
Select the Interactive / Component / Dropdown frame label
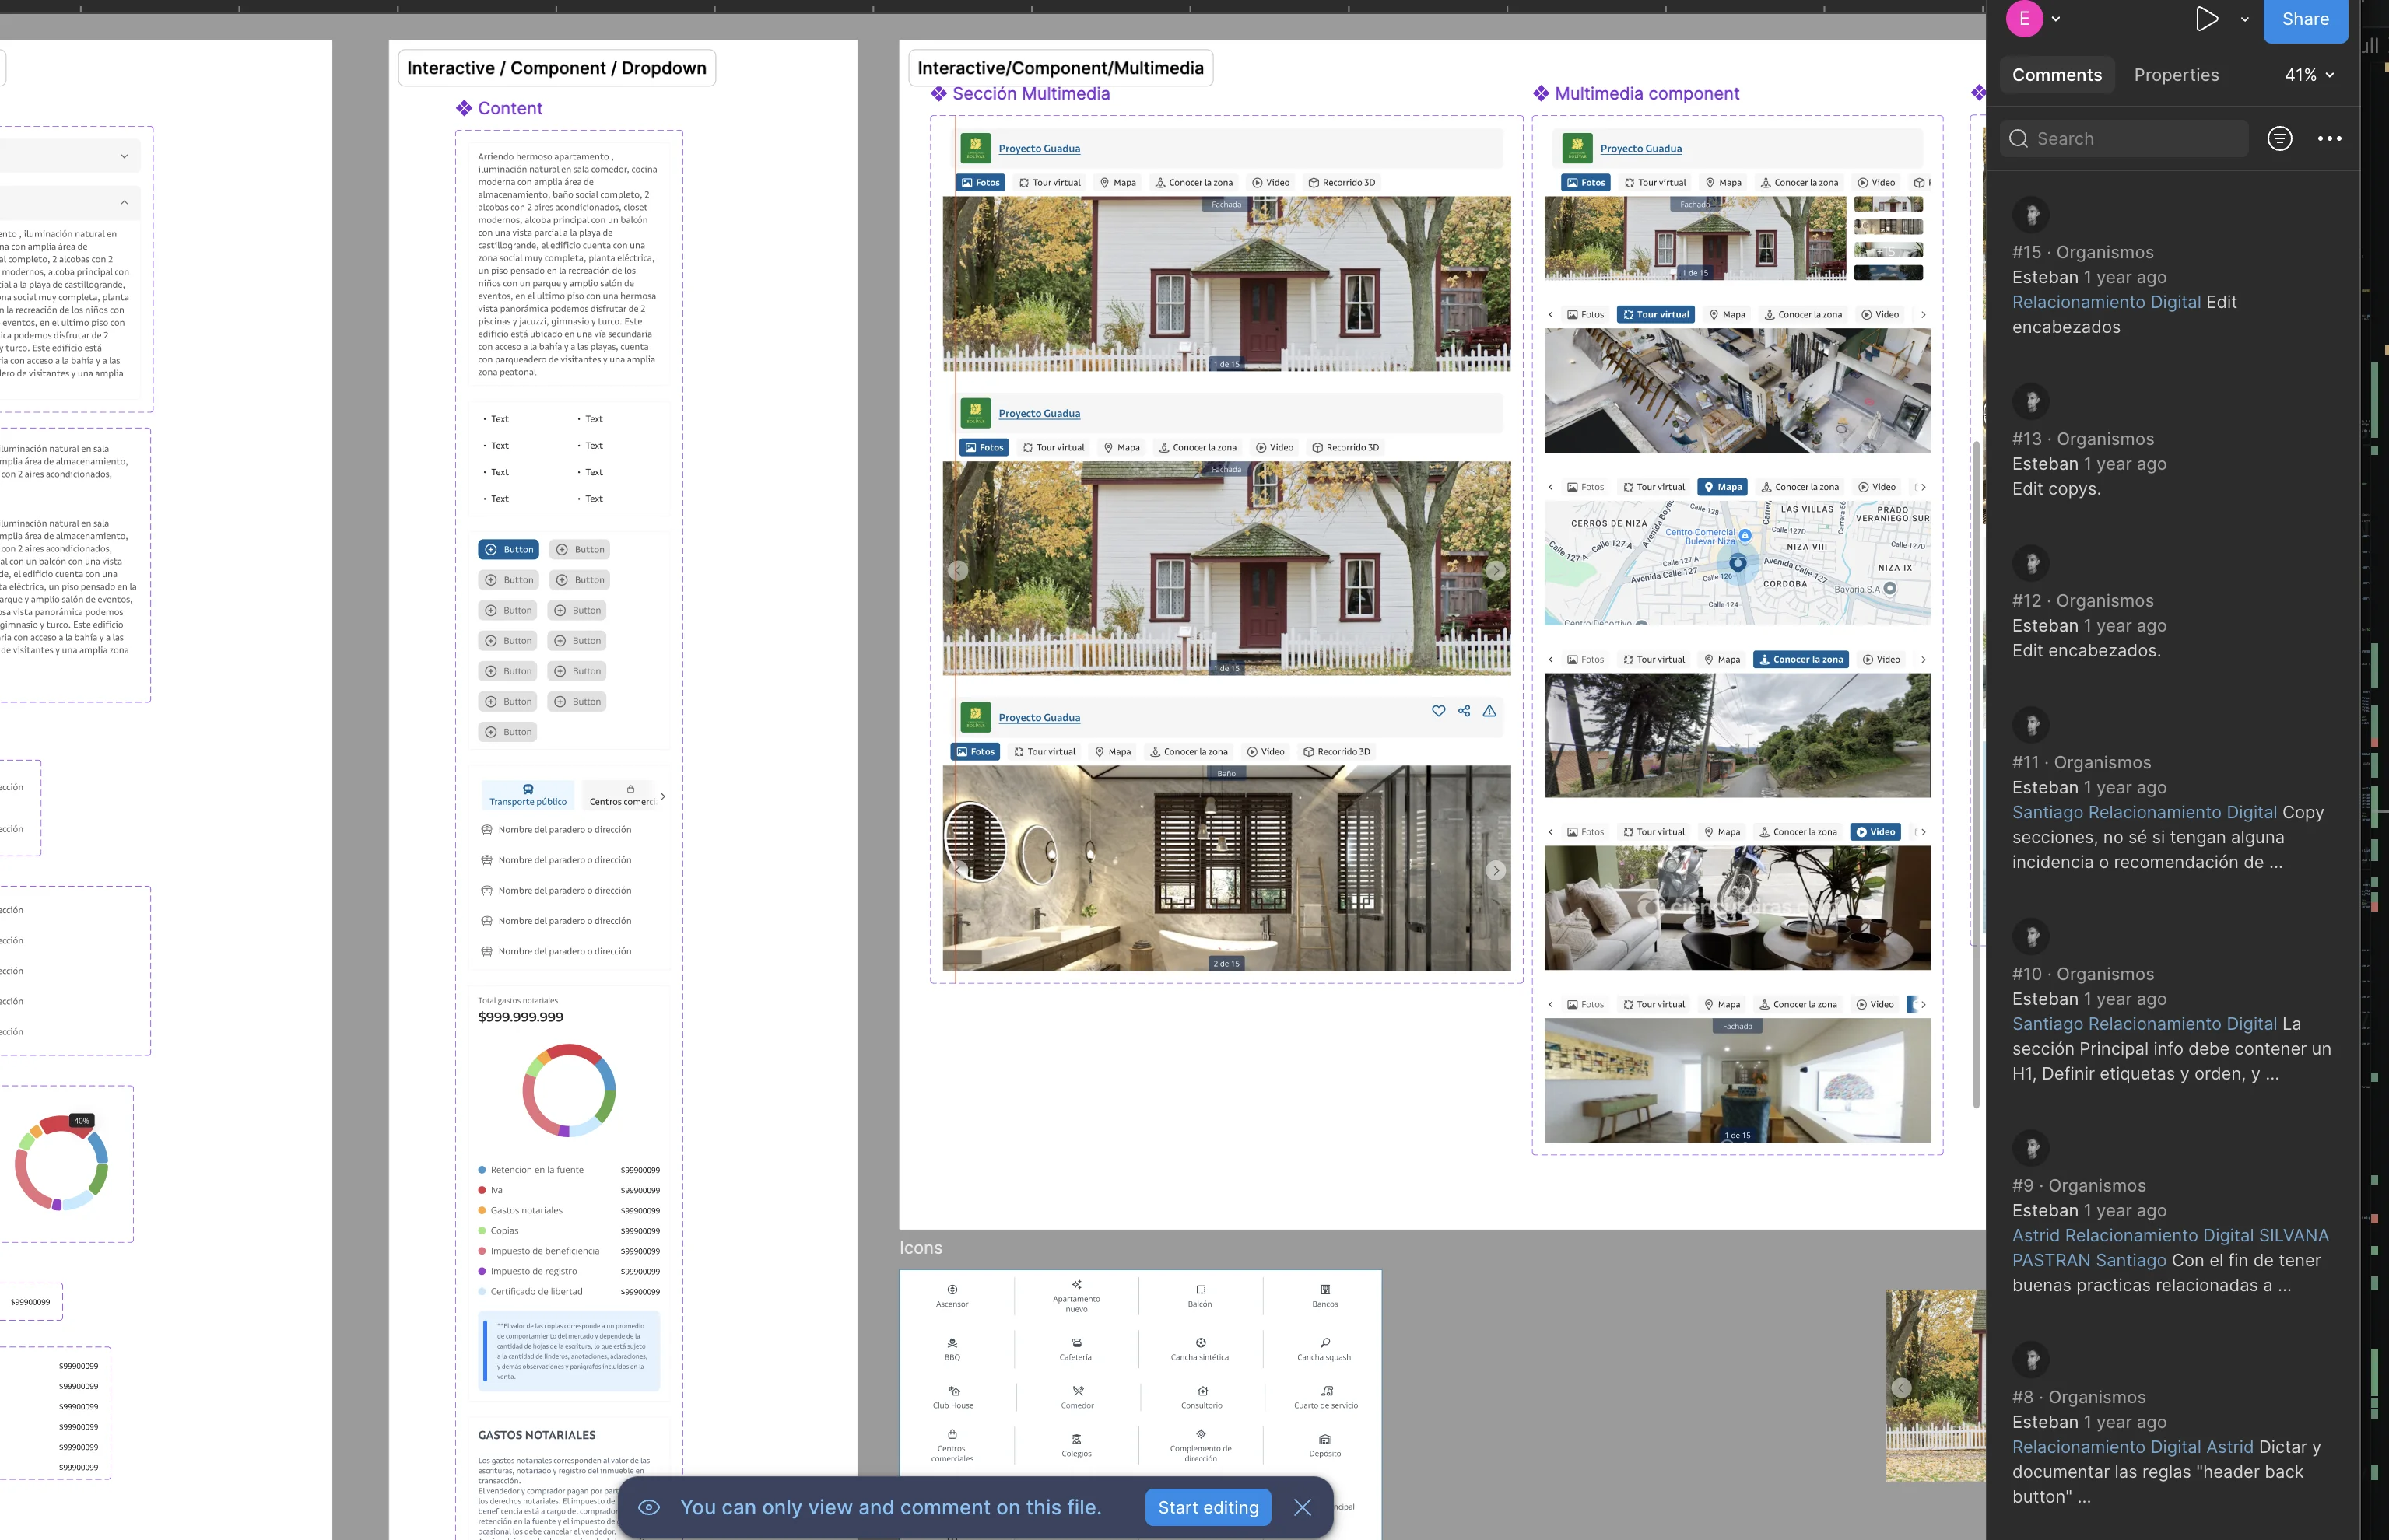[556, 68]
